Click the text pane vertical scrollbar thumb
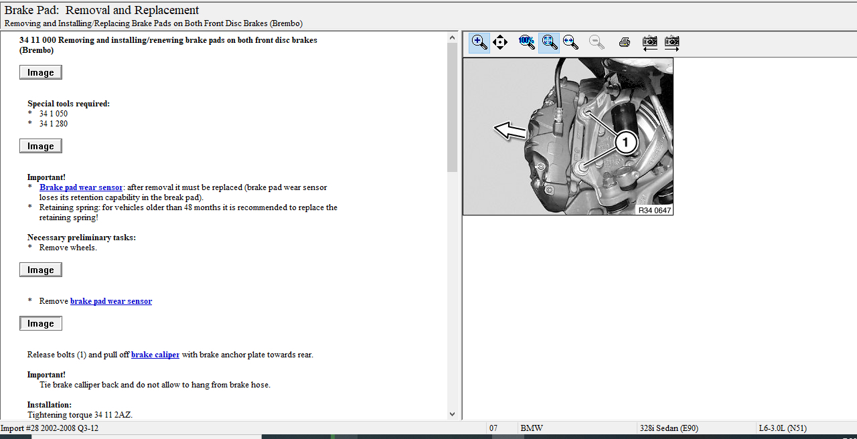The image size is (857, 439). coord(452,107)
